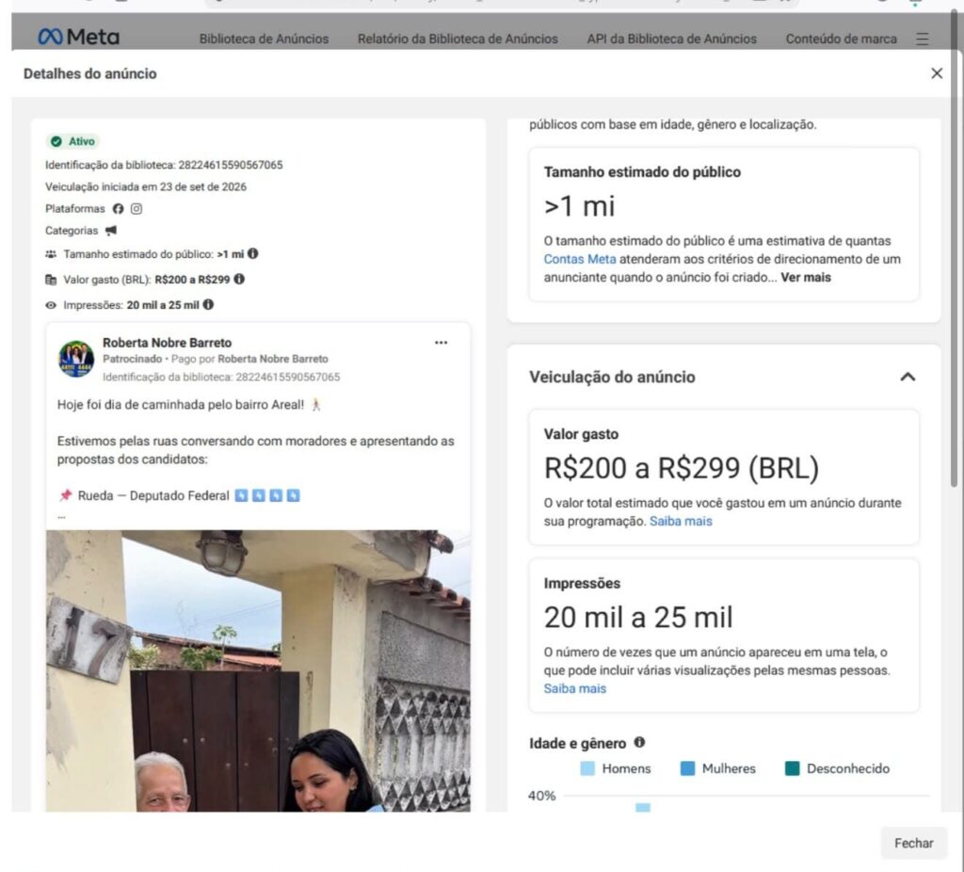Open the hamburger menu in Meta header
Viewport: 964px width, 872px height.
922,39
